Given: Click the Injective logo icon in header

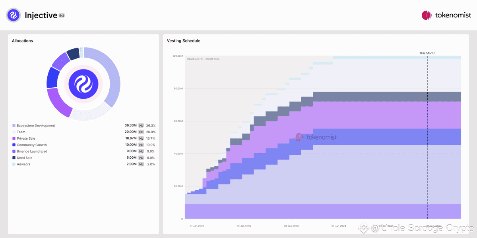Looking at the screenshot, I should [14, 15].
